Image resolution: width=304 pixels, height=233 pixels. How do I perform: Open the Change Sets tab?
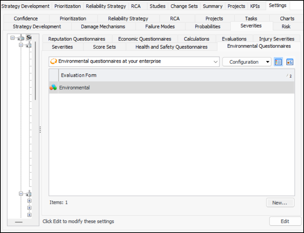[184, 6]
